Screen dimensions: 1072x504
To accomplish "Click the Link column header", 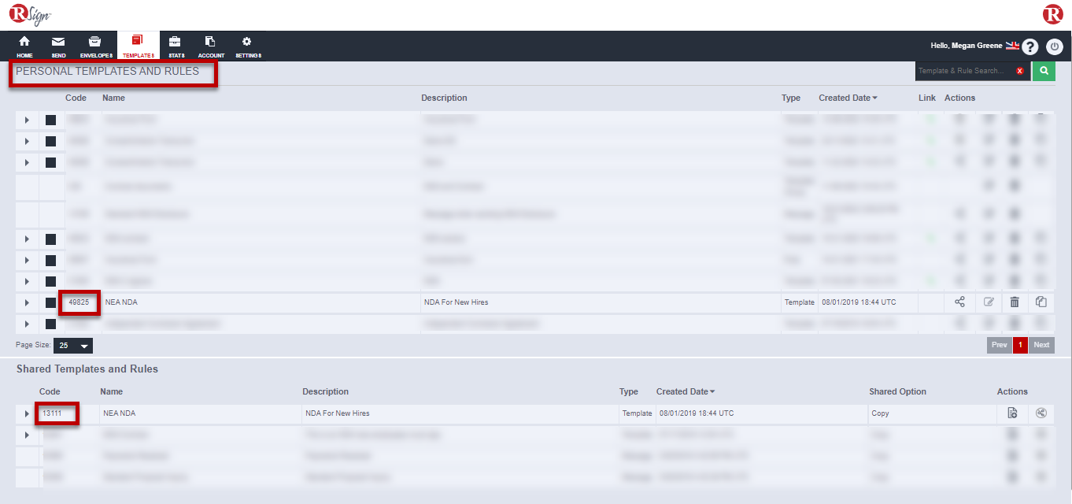I will (x=927, y=98).
